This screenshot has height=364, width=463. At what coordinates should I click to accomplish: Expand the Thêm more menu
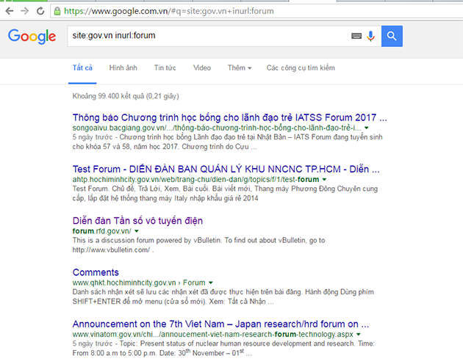(x=240, y=68)
